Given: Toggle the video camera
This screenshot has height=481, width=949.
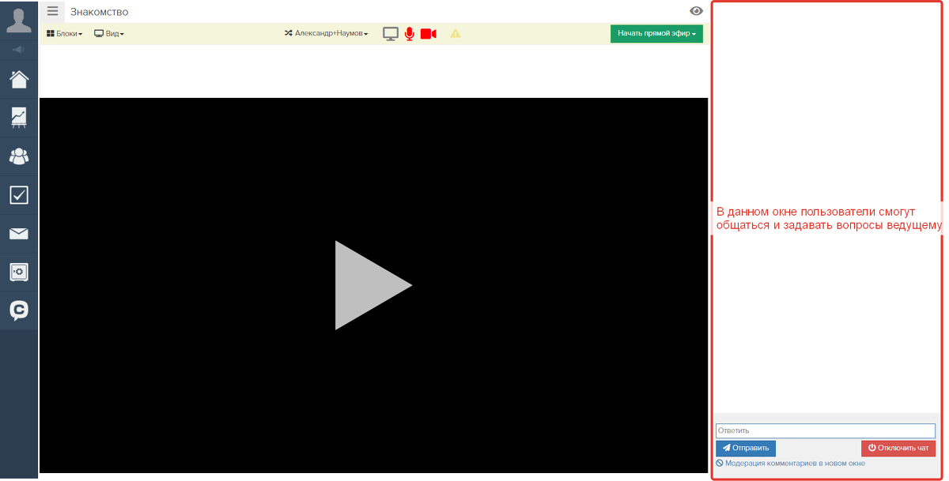Looking at the screenshot, I should click(429, 34).
